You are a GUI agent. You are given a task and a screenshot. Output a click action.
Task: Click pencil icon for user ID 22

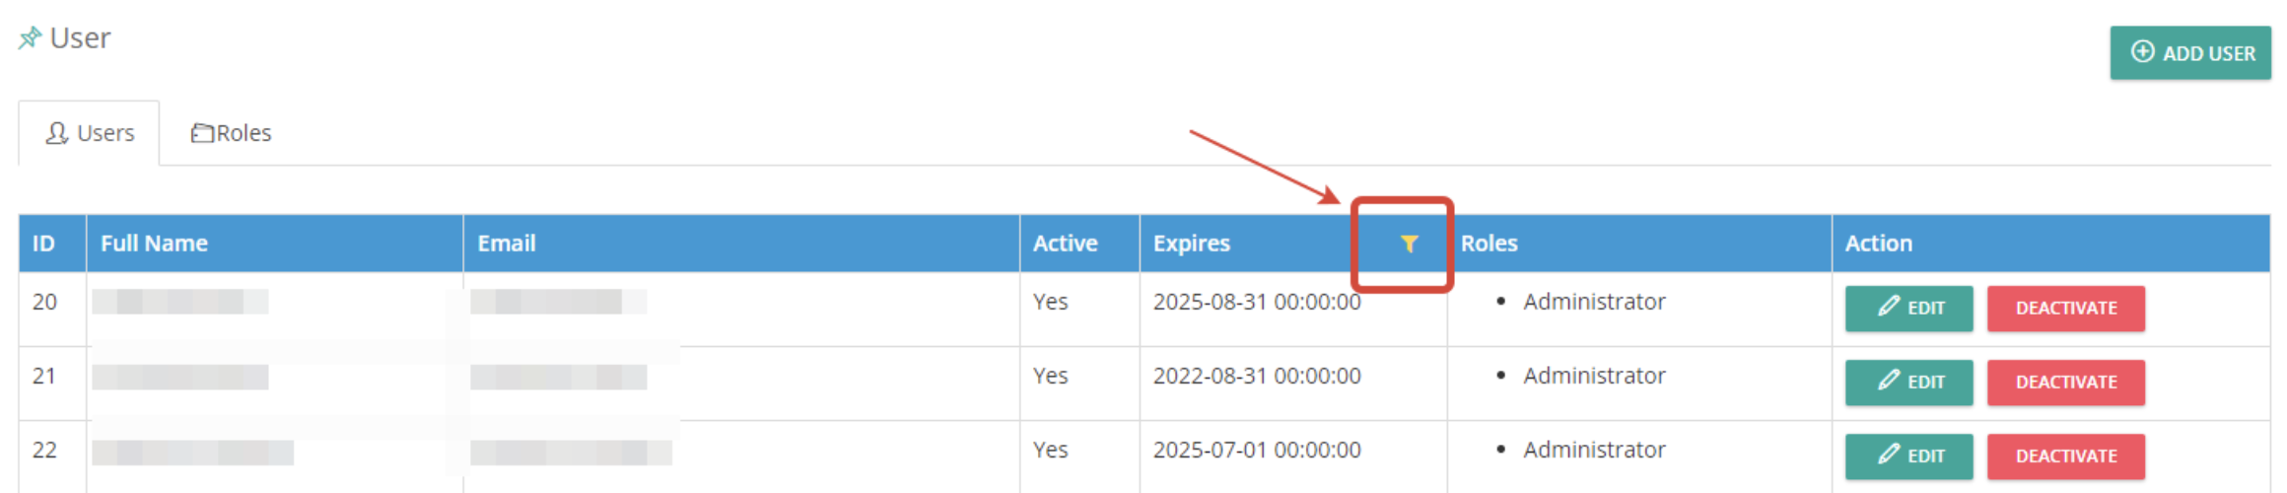pos(1888,454)
